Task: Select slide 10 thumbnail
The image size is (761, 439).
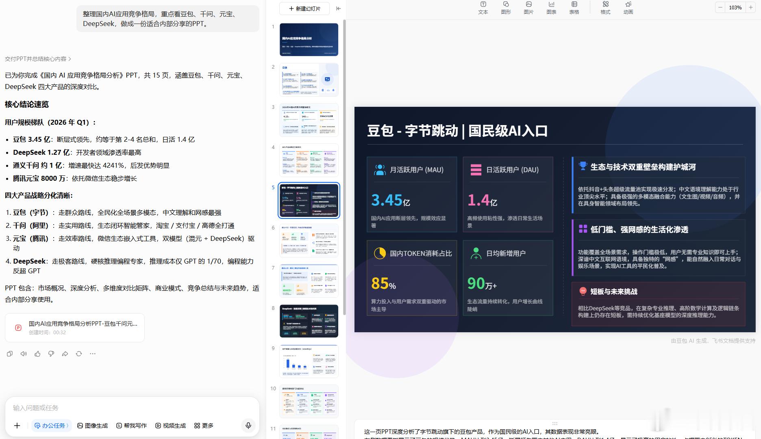Action: click(x=309, y=401)
